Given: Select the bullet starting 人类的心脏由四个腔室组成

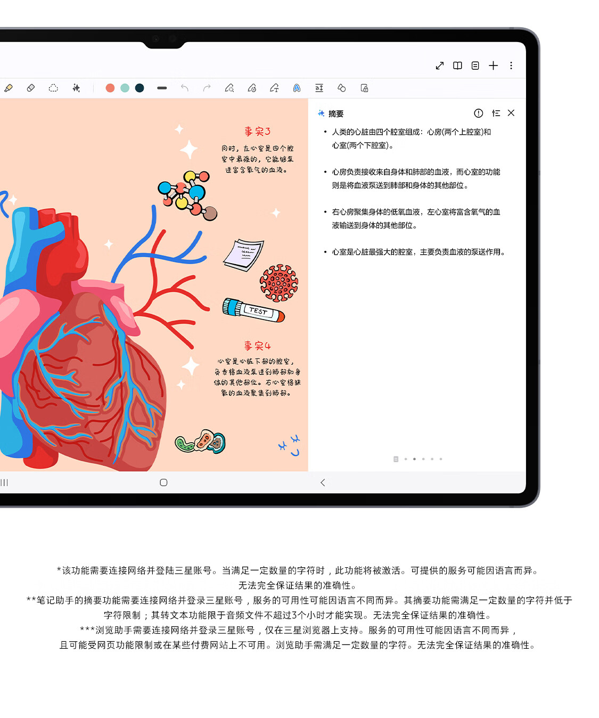Looking at the screenshot, I should point(412,138).
